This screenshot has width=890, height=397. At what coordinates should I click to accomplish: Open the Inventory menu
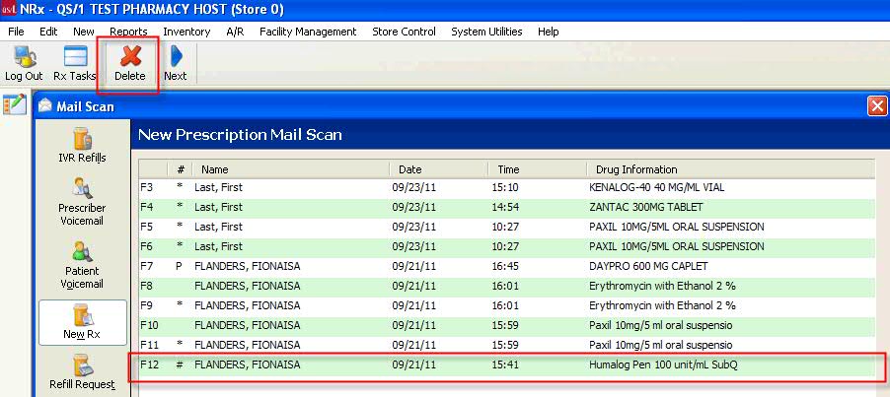point(186,32)
